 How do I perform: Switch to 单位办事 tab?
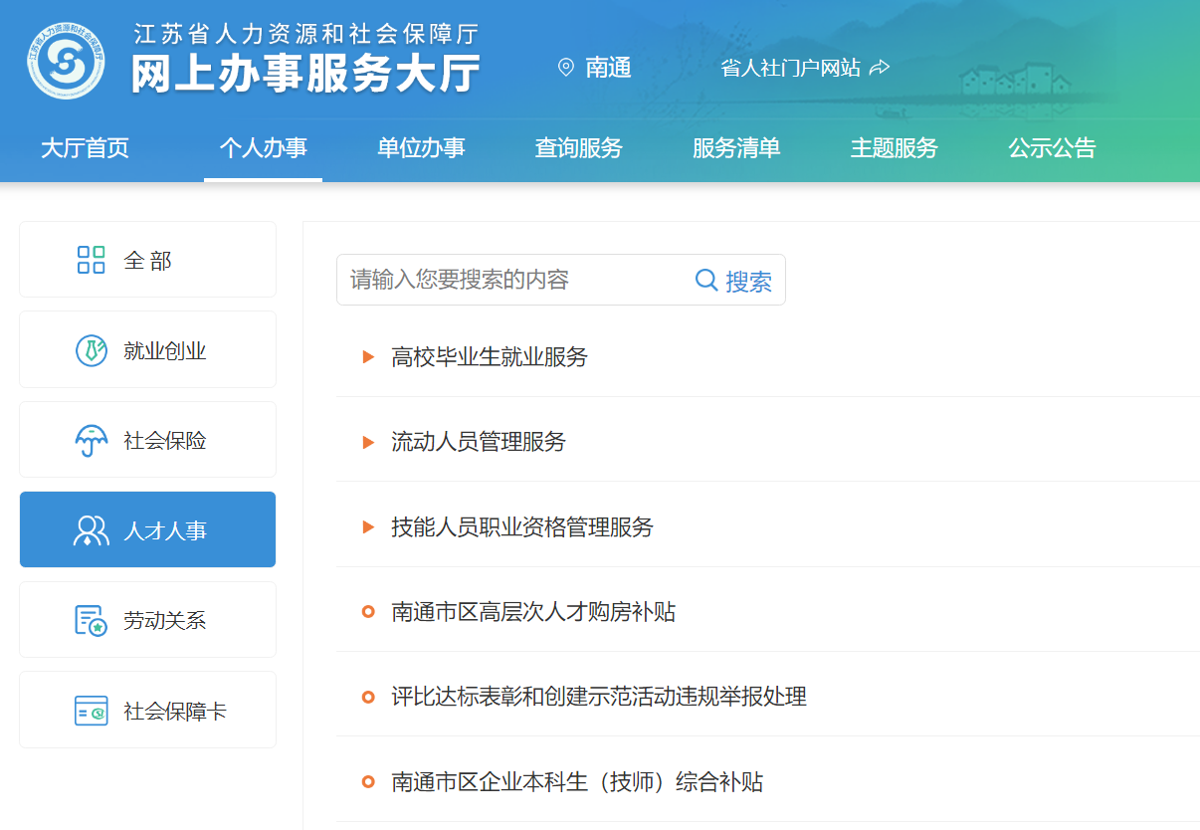click(421, 148)
